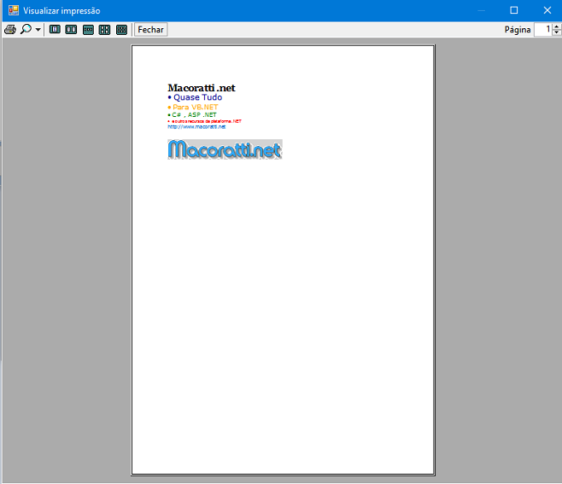This screenshot has width=562, height=484.
Task: Click the 'Macoratti .net' heading text
Action: coord(202,88)
